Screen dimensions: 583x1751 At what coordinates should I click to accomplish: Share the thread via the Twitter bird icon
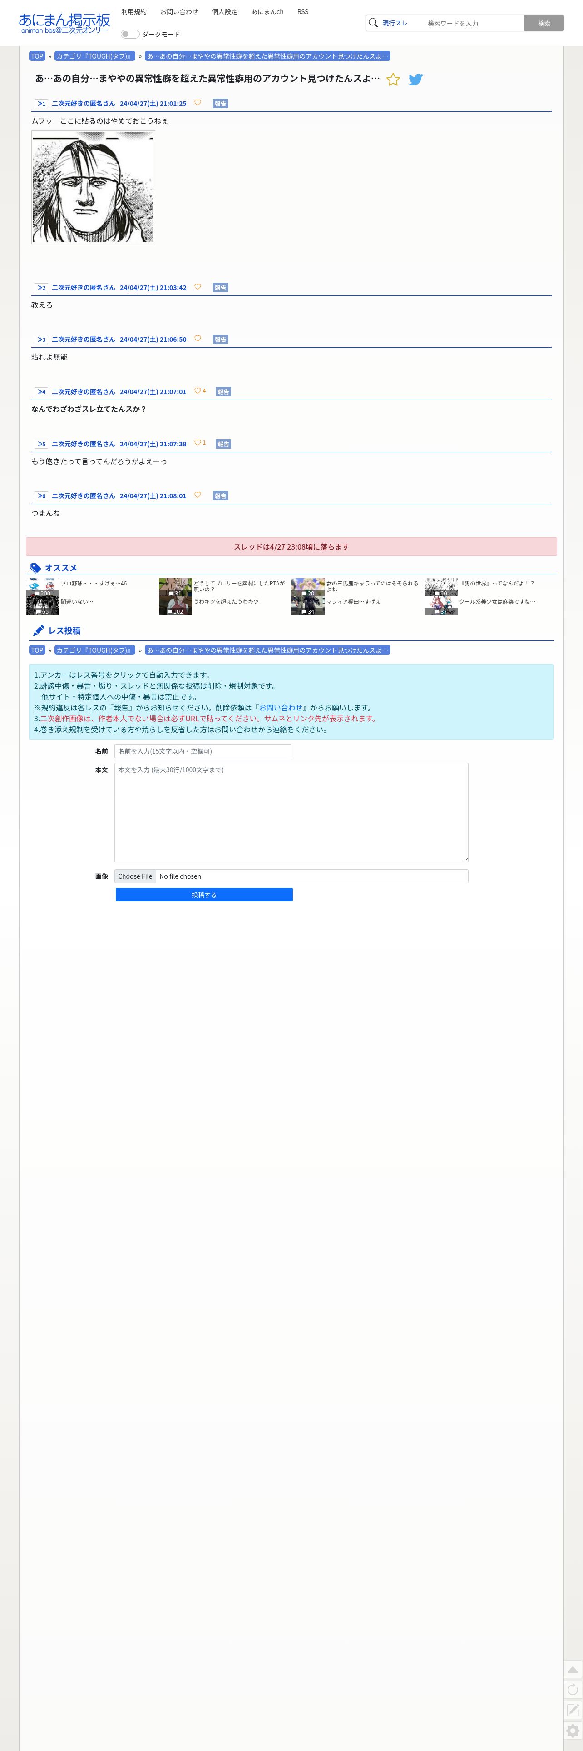(416, 80)
